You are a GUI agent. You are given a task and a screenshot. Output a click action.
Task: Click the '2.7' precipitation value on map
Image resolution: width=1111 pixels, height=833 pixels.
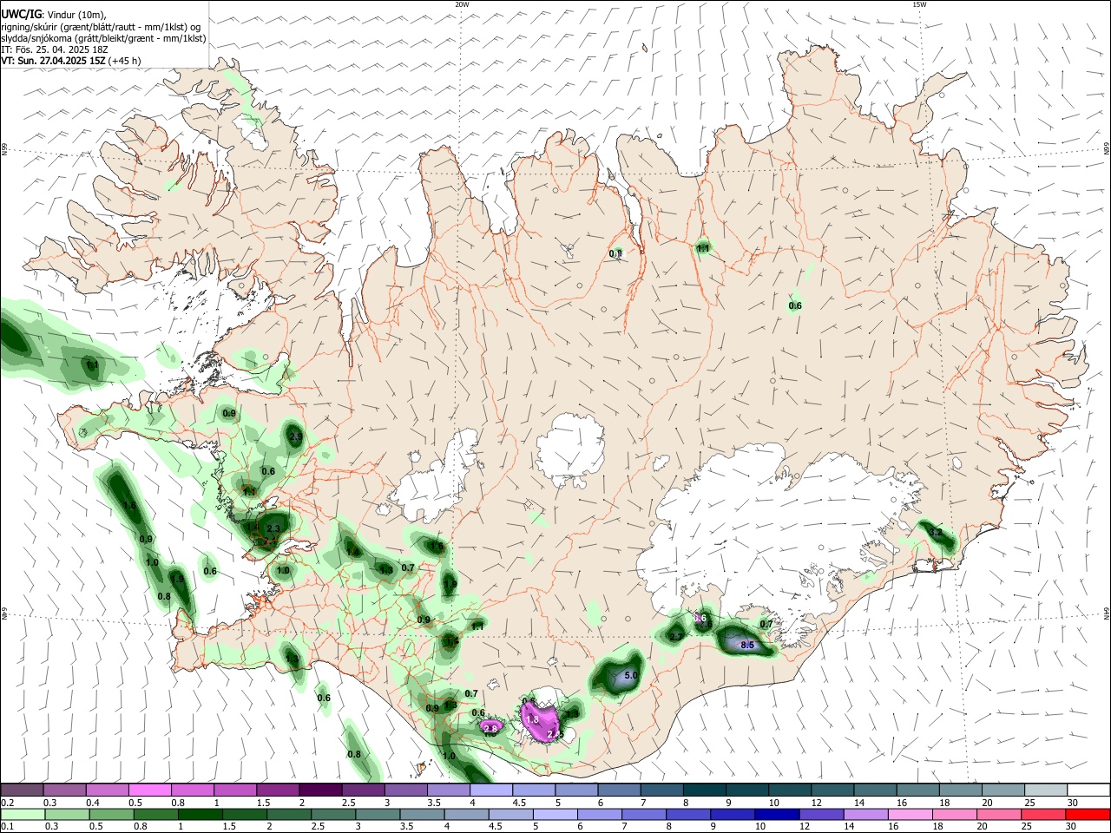676,637
